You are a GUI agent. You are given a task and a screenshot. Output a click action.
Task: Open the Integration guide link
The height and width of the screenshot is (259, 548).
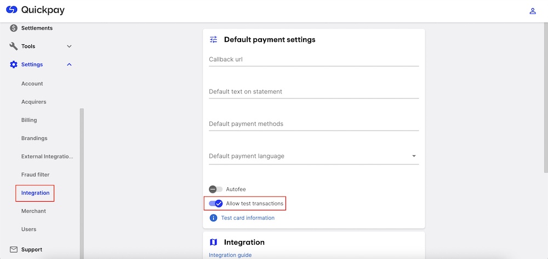point(230,255)
